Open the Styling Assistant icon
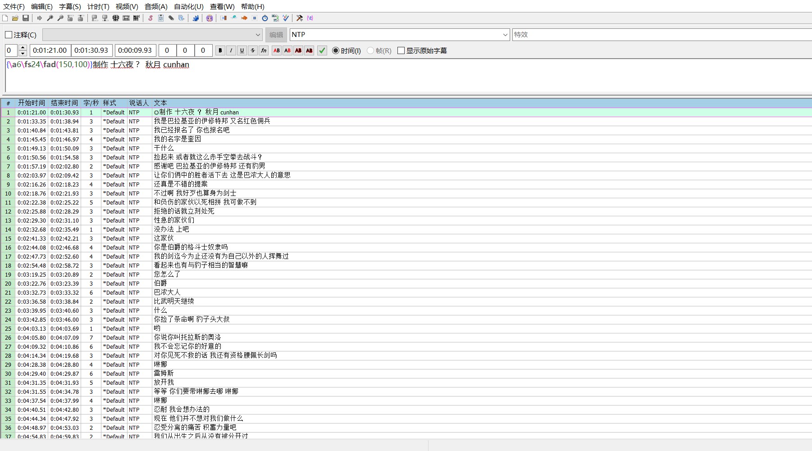This screenshot has height=451, width=812. 234,18
